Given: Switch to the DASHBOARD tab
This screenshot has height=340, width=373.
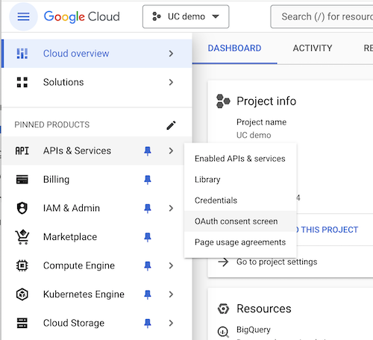Looking at the screenshot, I should pyautogui.click(x=234, y=48).
